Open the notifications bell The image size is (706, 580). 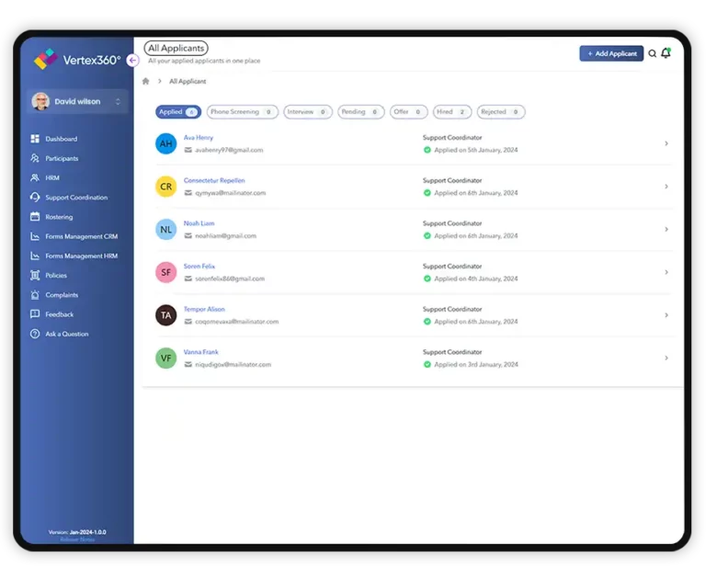point(666,53)
